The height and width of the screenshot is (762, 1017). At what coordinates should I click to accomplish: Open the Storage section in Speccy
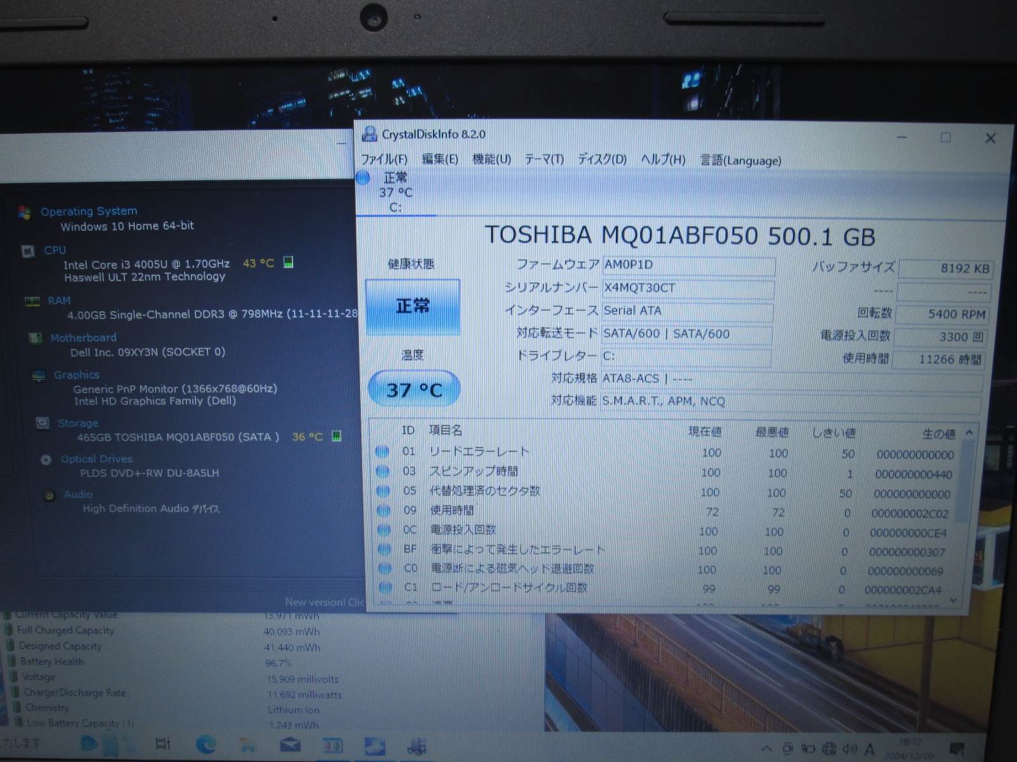78,423
